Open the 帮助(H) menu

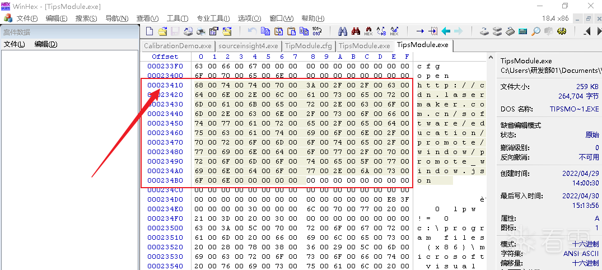313,18
